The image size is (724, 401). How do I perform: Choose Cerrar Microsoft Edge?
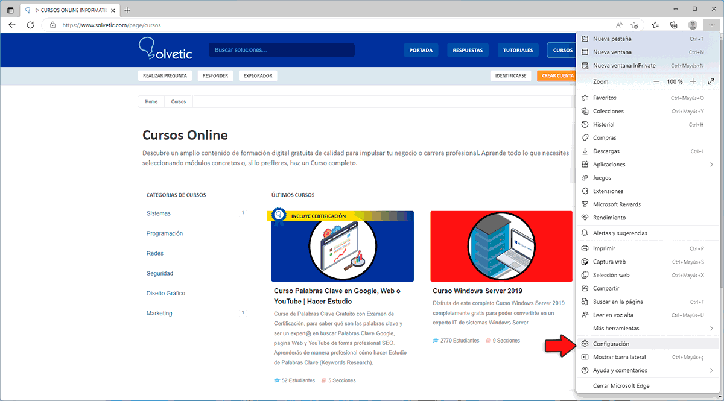(x=647, y=386)
